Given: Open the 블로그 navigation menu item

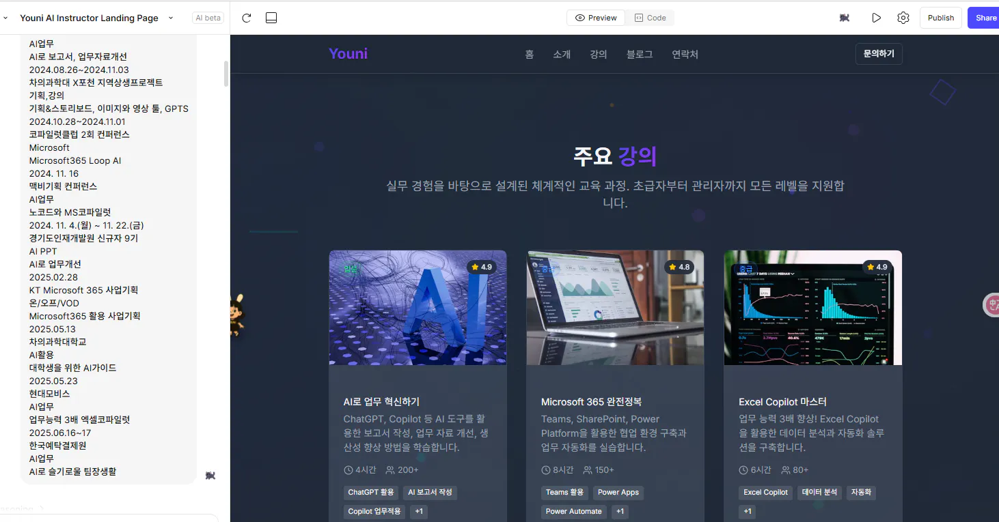Looking at the screenshot, I should pyautogui.click(x=639, y=54).
